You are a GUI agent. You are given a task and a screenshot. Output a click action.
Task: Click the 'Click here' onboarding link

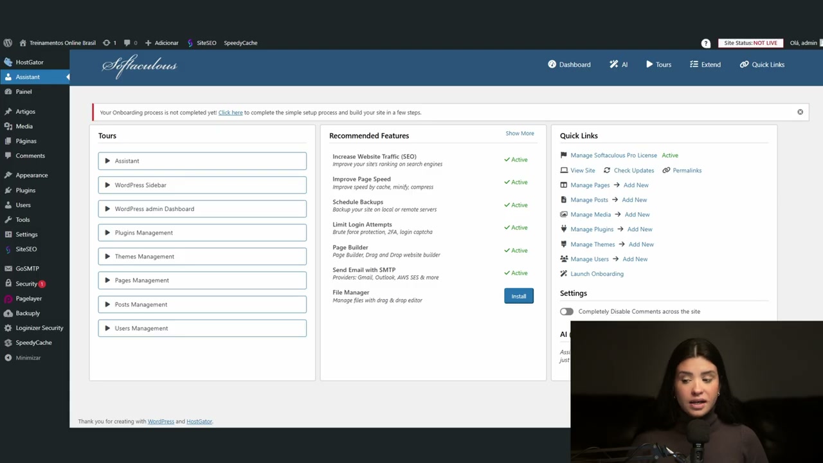coord(230,113)
